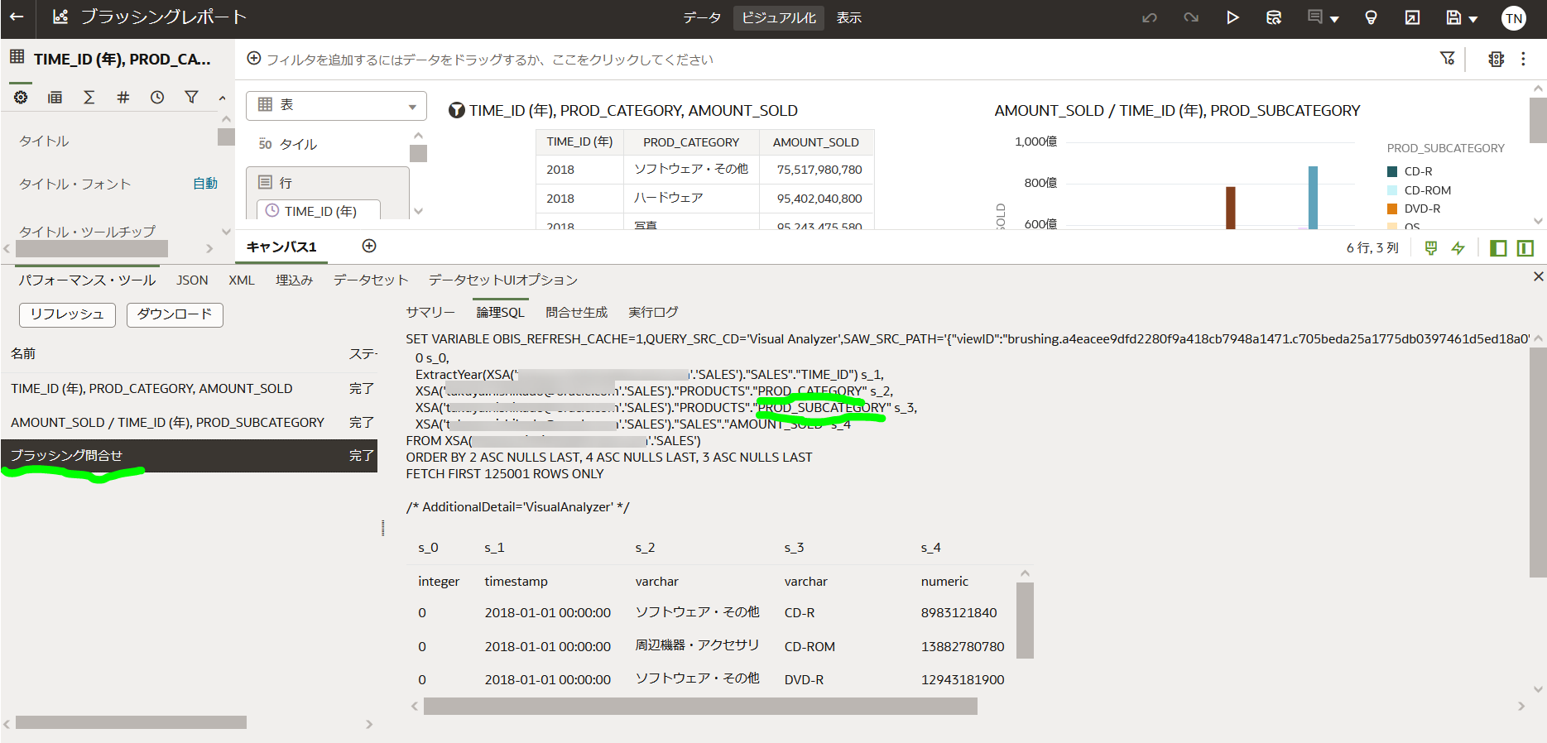Redo the last action
The height and width of the screenshot is (743, 1547).
click(x=1191, y=17)
